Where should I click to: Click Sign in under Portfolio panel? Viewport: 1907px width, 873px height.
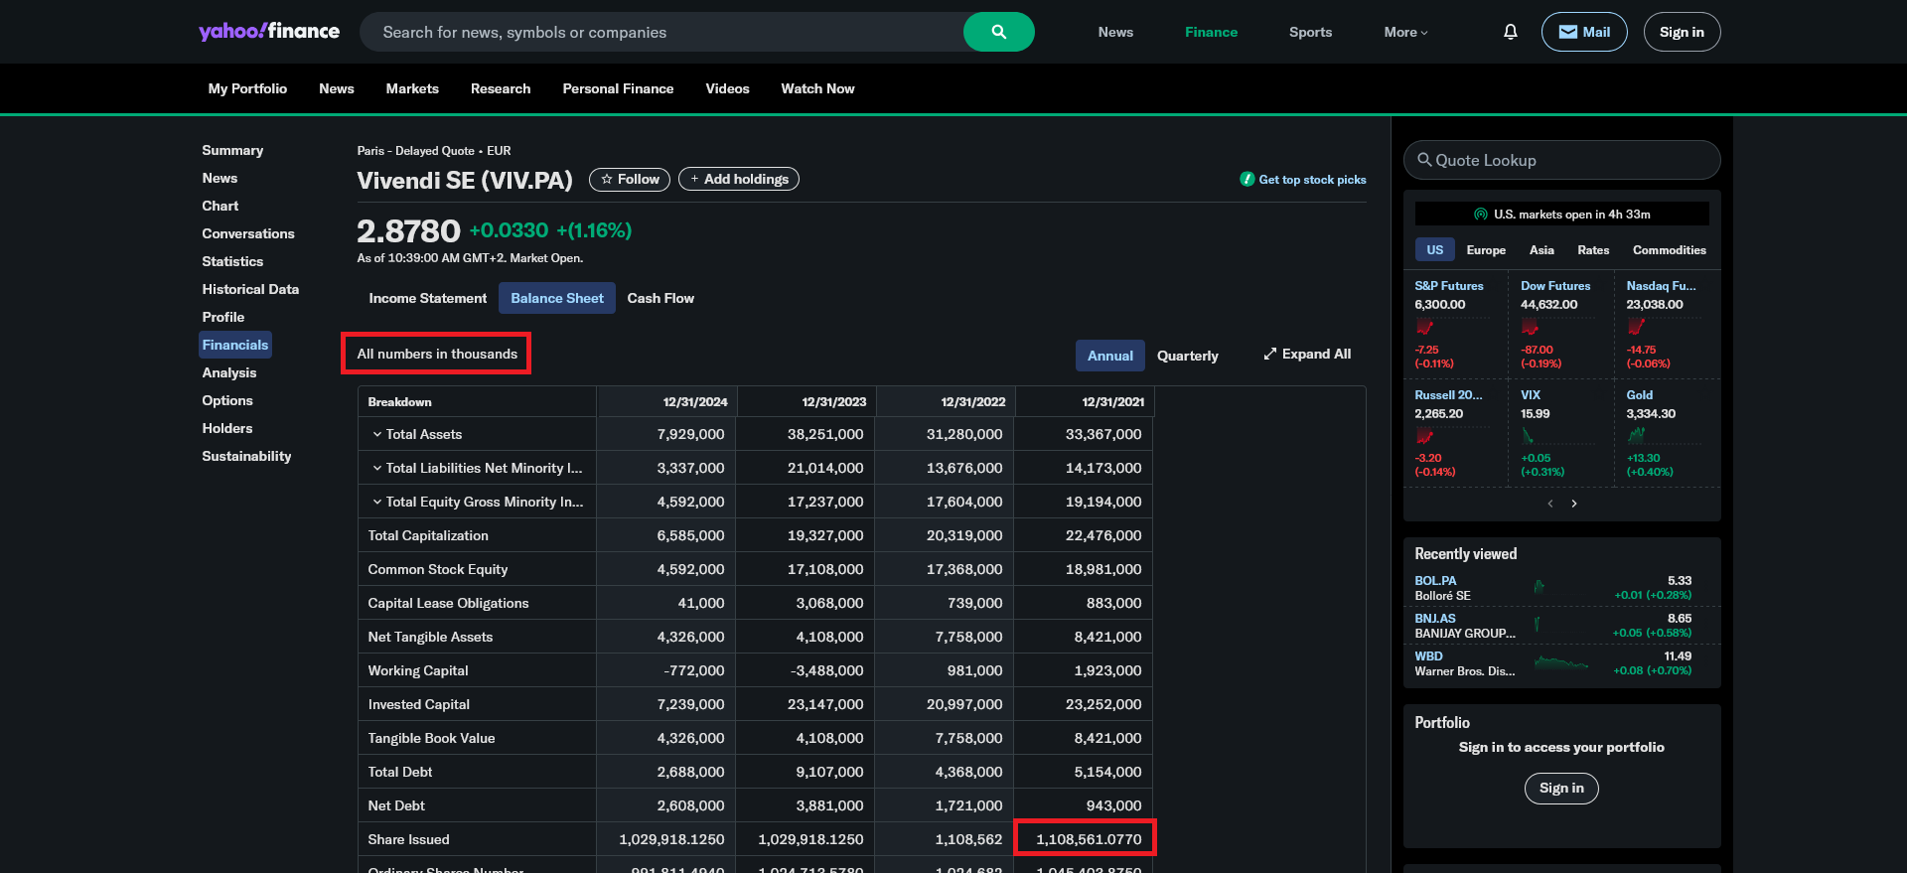pos(1561,788)
